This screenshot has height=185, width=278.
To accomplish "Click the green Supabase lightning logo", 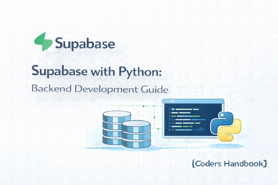I will click(43, 41).
